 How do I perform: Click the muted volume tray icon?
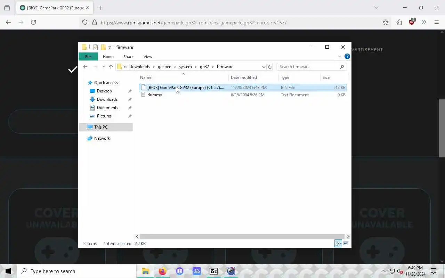(x=400, y=271)
